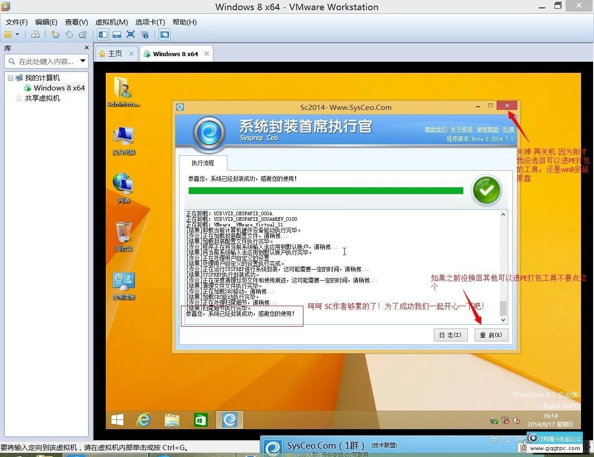Screen dimensions: 594x457
Task: Open the power dropdown arrow beside pause
Action: pos(18,34)
